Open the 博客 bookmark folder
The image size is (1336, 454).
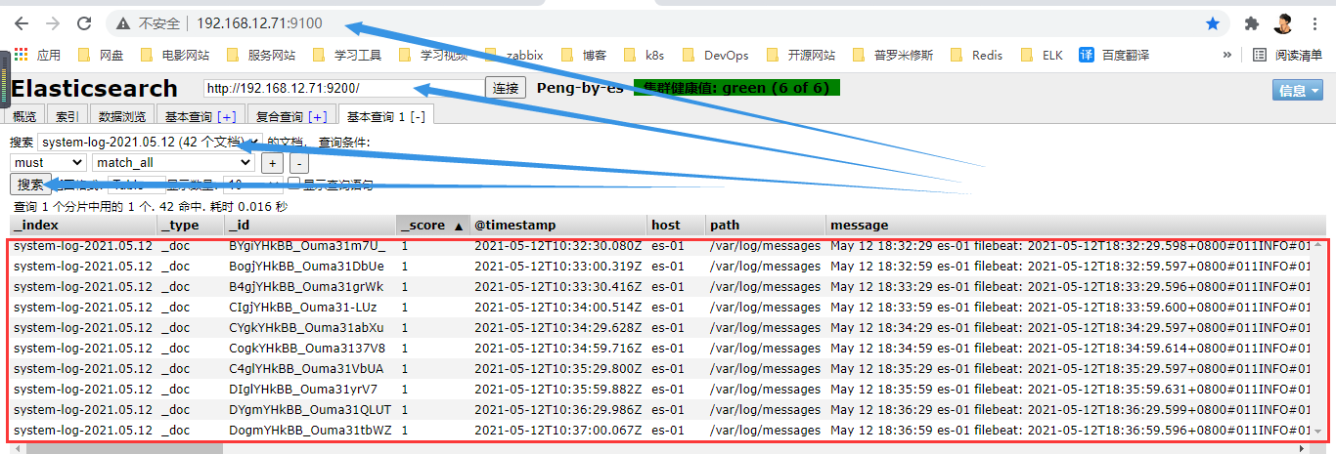(583, 55)
